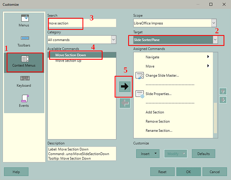Remove command with the left arrow button
Image resolution: width=231 pixels, height=180 pixels.
[125, 103]
